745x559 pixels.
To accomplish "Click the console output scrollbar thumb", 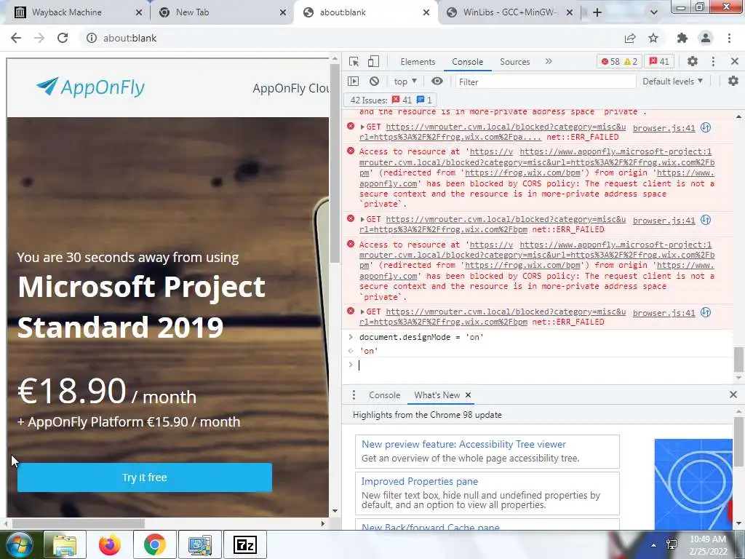I will tap(739, 360).
